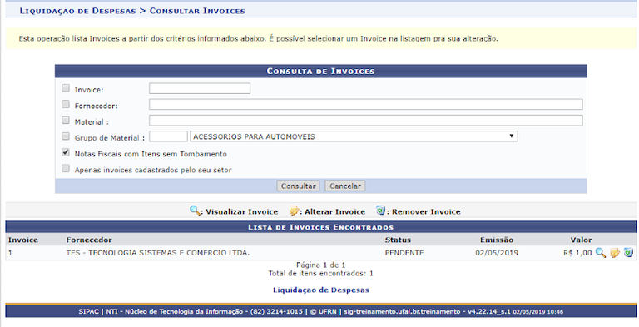Click the Invoice column header
Image resolution: width=639 pixels, height=327 pixels.
point(22,240)
